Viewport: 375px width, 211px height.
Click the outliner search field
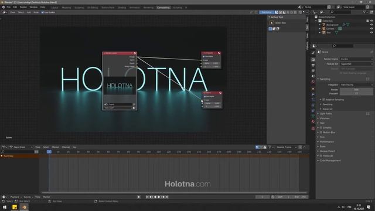click(340, 12)
